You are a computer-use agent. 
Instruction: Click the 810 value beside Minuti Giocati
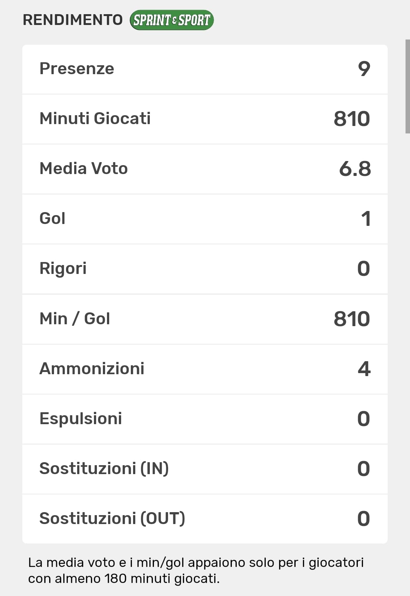pyautogui.click(x=351, y=119)
